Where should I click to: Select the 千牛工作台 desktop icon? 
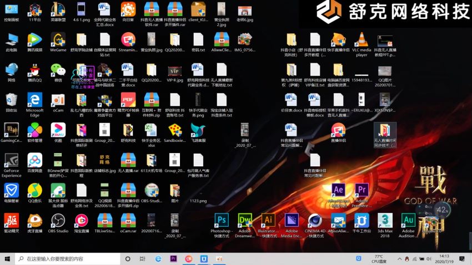[x=361, y=220]
